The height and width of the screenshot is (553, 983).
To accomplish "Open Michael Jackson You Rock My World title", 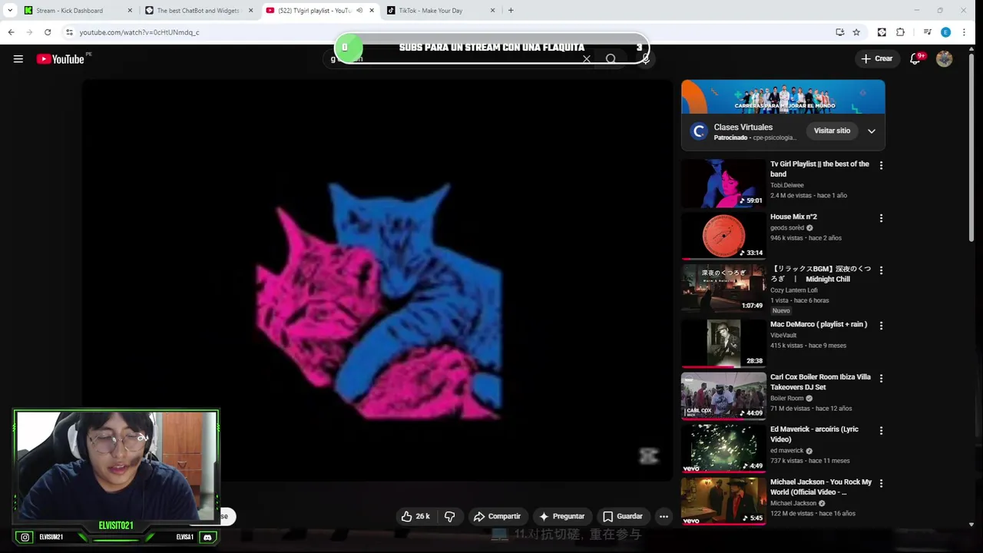I will click(x=821, y=487).
